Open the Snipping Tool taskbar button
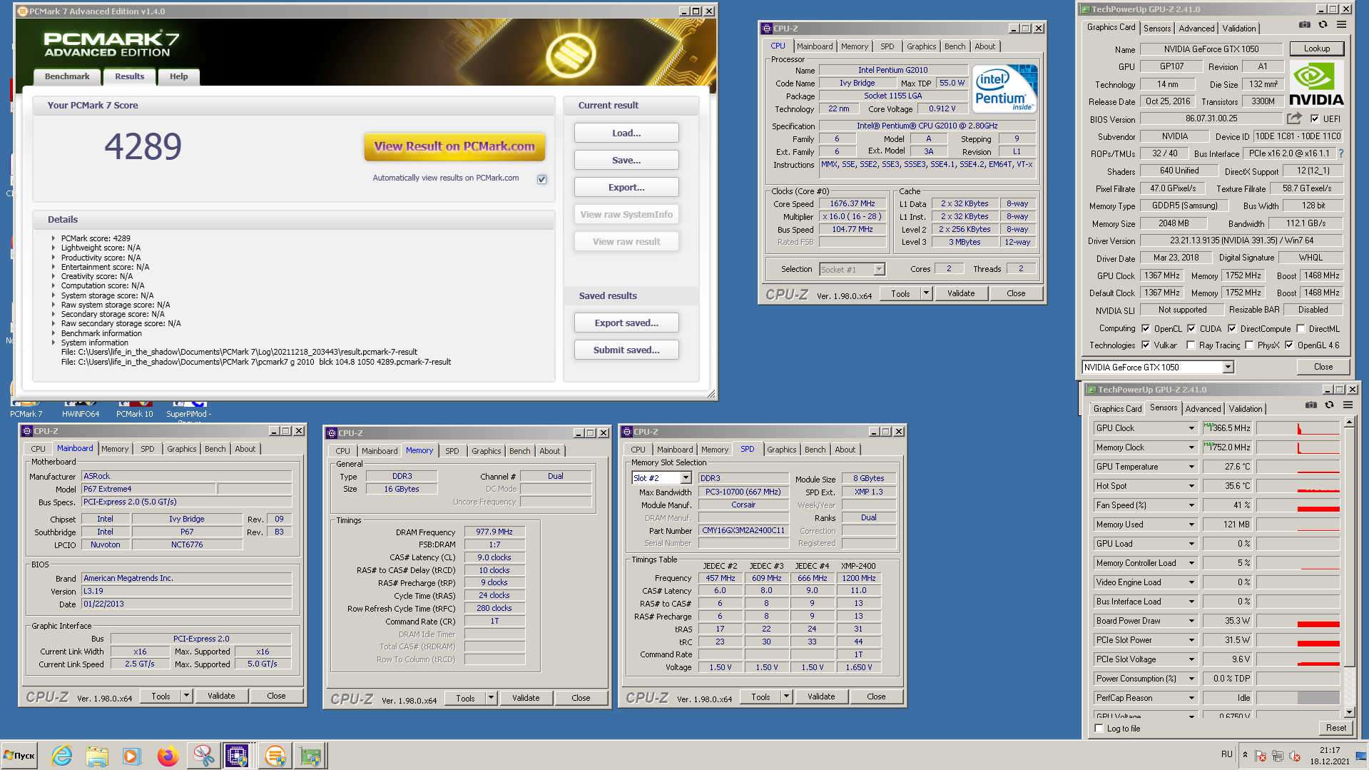The width and height of the screenshot is (1369, 770). pyautogui.click(x=203, y=756)
